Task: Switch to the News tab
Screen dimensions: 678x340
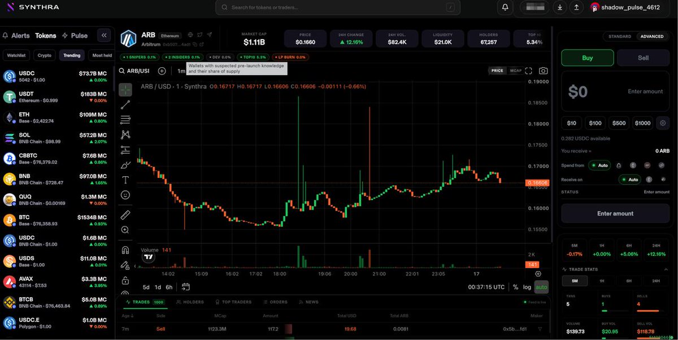Action: [308, 302]
